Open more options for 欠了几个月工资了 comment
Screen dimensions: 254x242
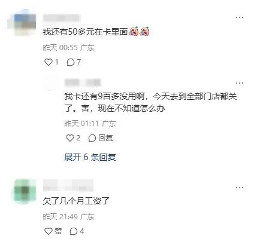240,188
